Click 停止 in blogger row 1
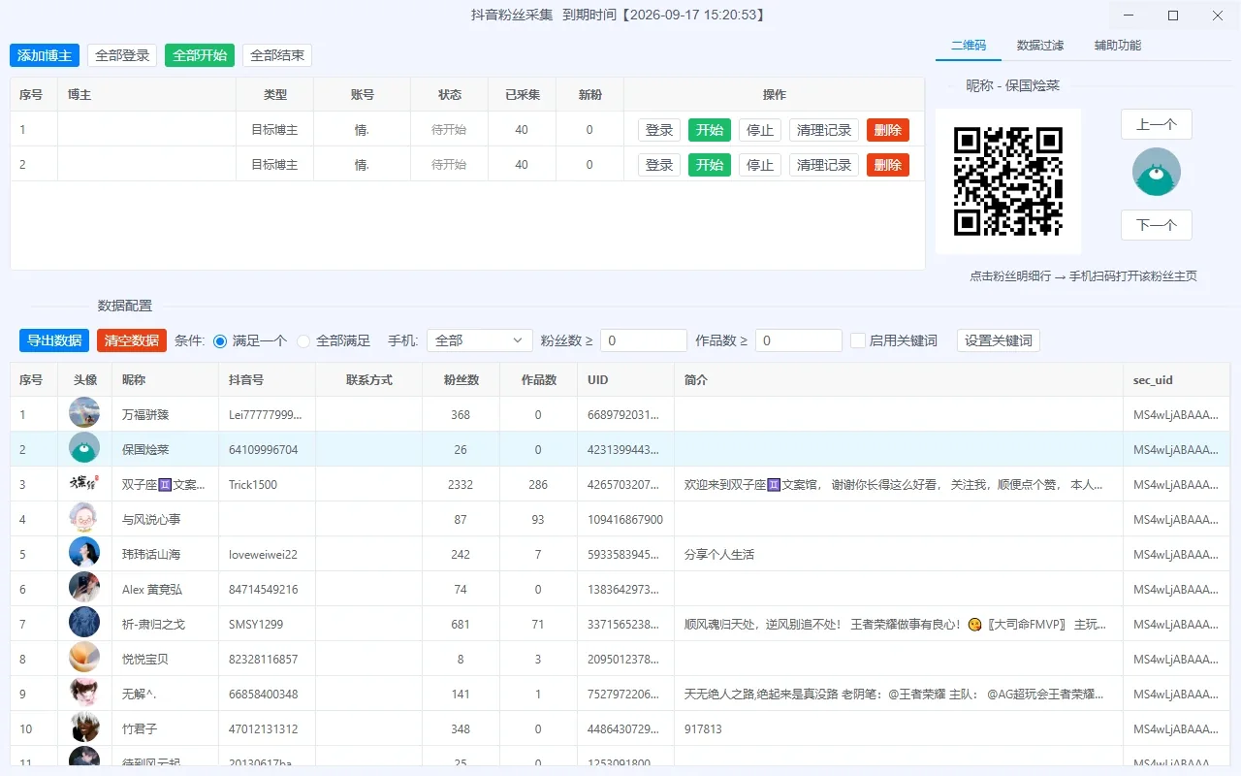 [x=760, y=130]
